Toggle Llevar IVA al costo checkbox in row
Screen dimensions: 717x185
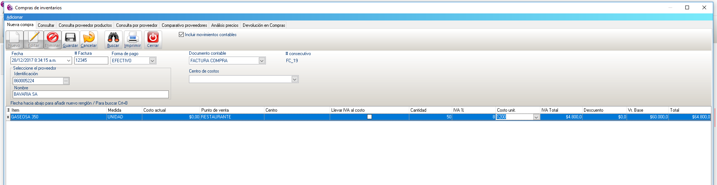click(369, 117)
